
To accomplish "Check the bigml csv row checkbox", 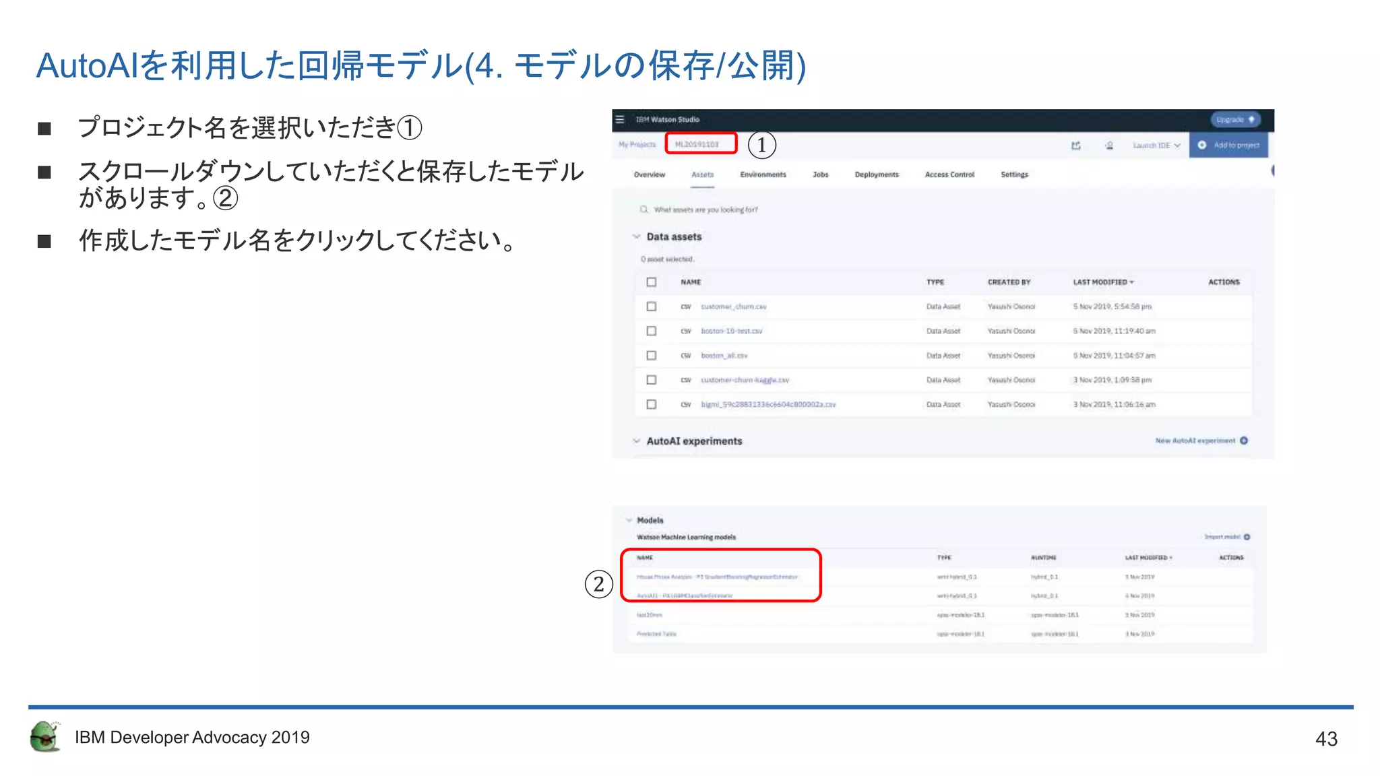I will 651,404.
